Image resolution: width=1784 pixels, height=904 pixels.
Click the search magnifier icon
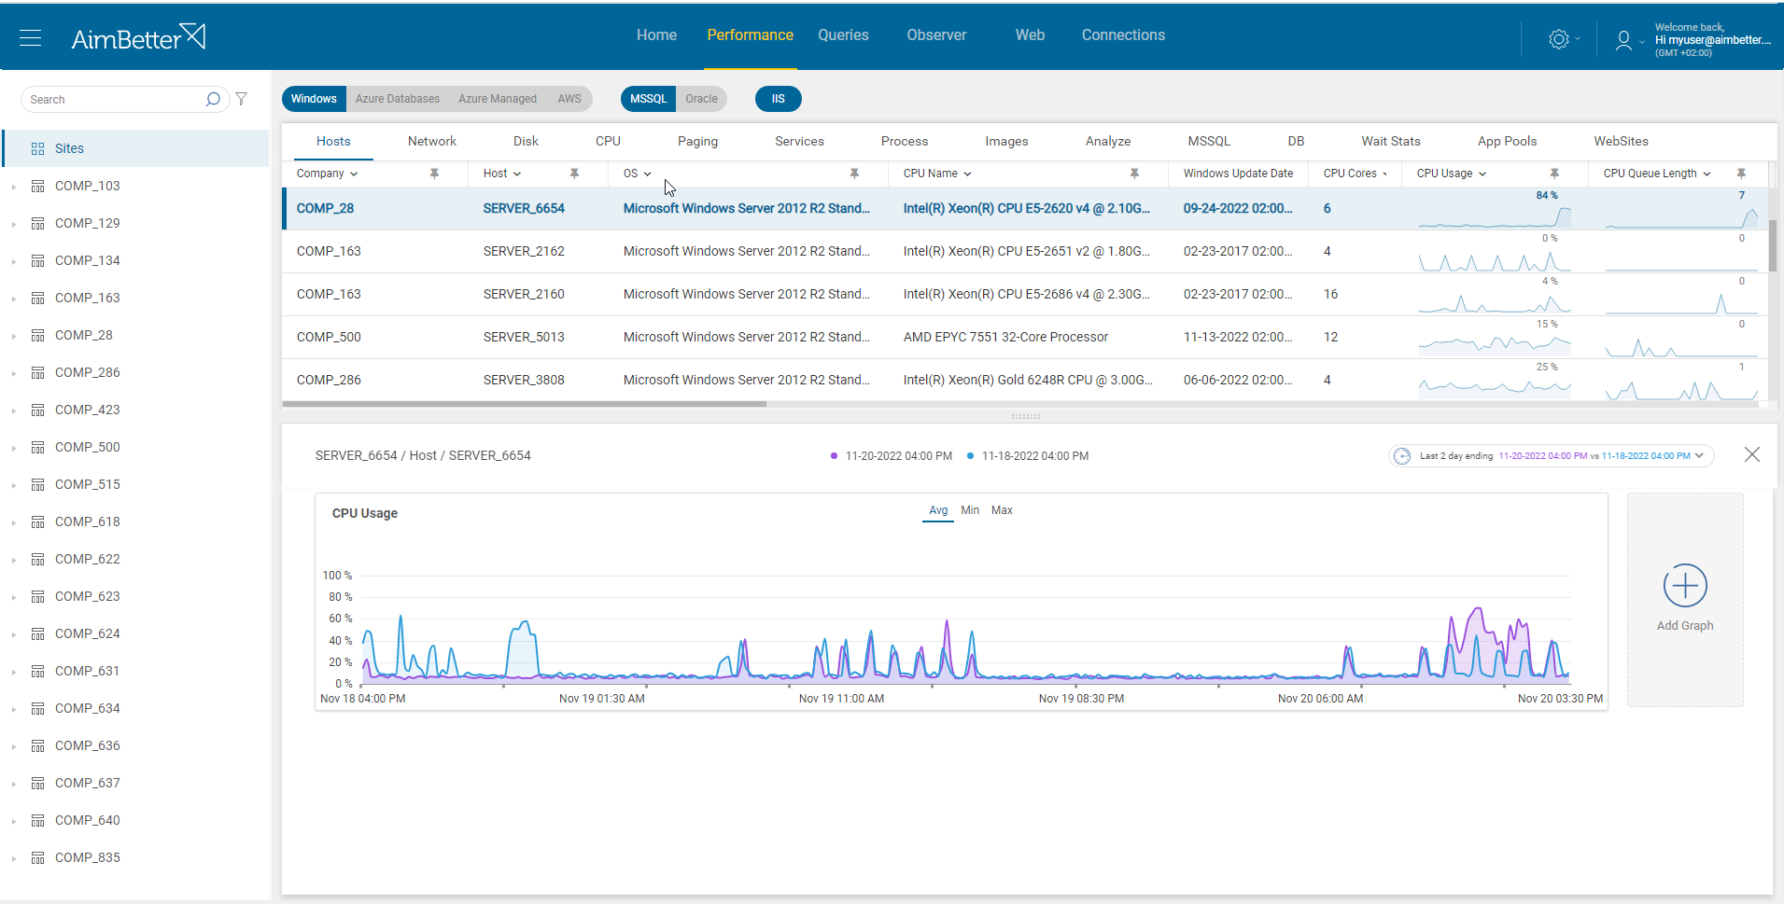pos(213,99)
